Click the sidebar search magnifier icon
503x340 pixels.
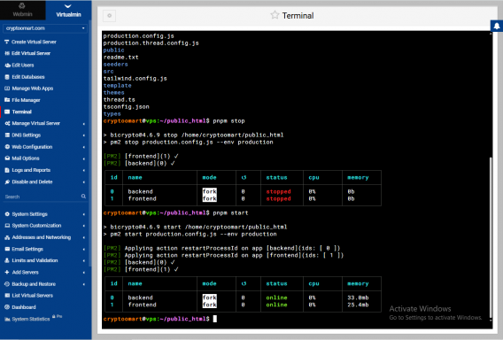coord(83,197)
